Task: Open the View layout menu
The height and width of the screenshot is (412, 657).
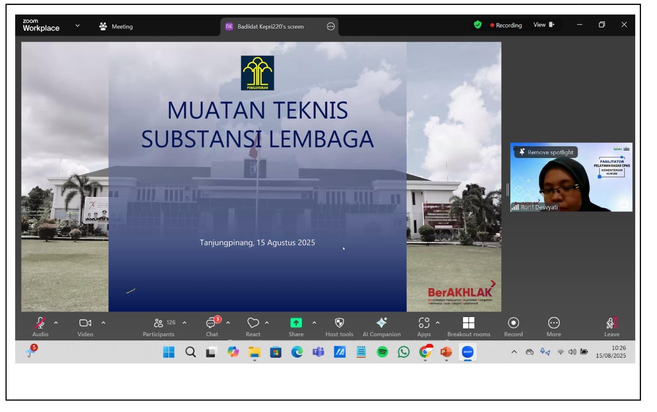Action: tap(544, 25)
